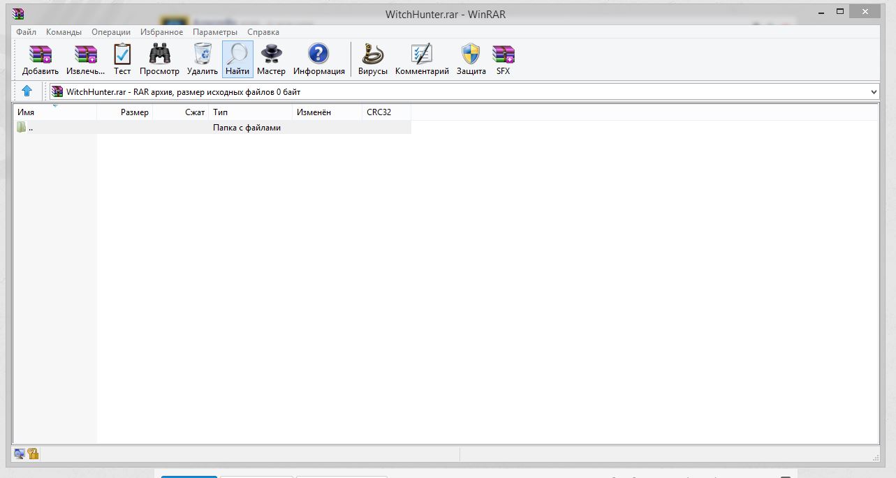Expand the archive path dropdown arrow
The height and width of the screenshot is (478, 896).
tap(874, 91)
